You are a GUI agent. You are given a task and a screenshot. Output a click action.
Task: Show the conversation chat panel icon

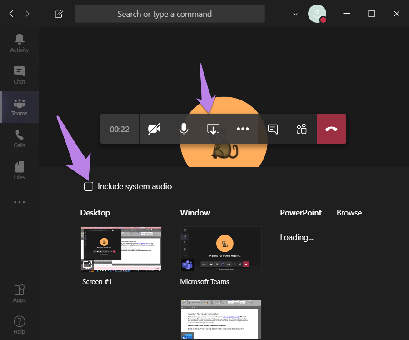click(273, 129)
